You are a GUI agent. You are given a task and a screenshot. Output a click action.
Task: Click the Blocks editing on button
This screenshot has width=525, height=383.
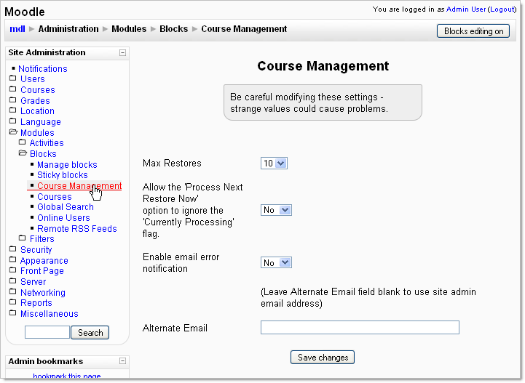(x=473, y=31)
